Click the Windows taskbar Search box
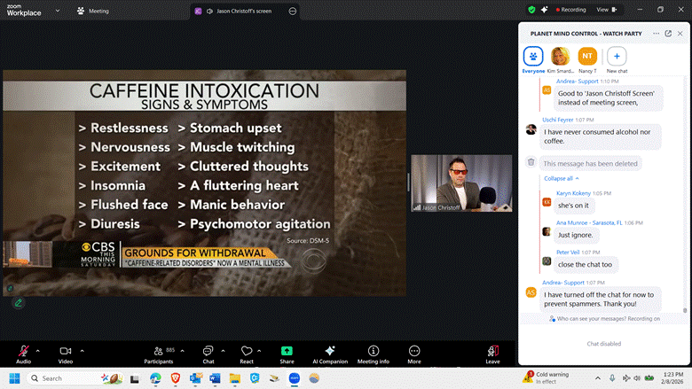 [x=75, y=378]
